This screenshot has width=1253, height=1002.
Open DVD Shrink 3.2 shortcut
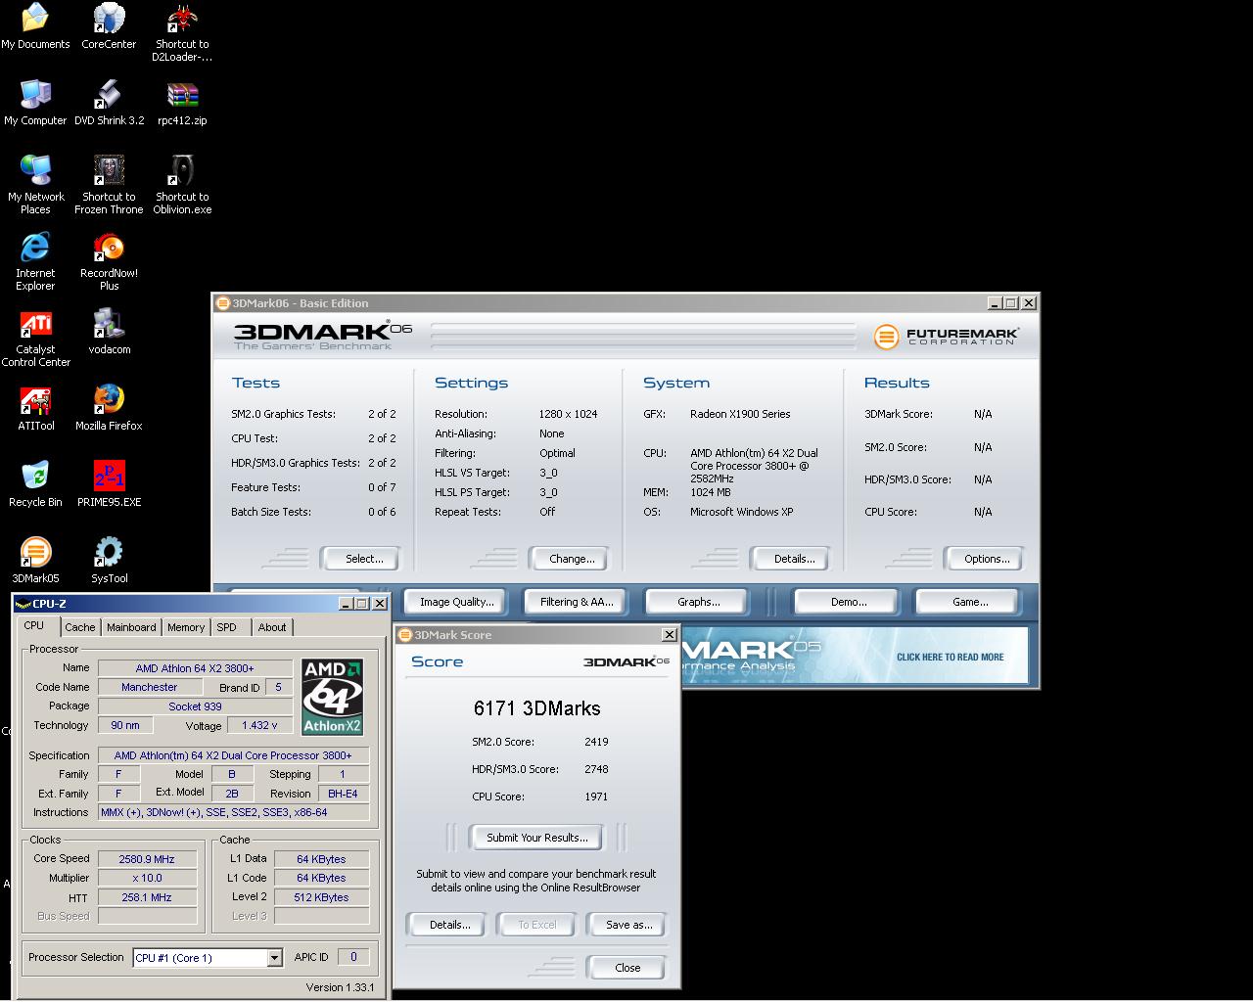click(x=109, y=96)
